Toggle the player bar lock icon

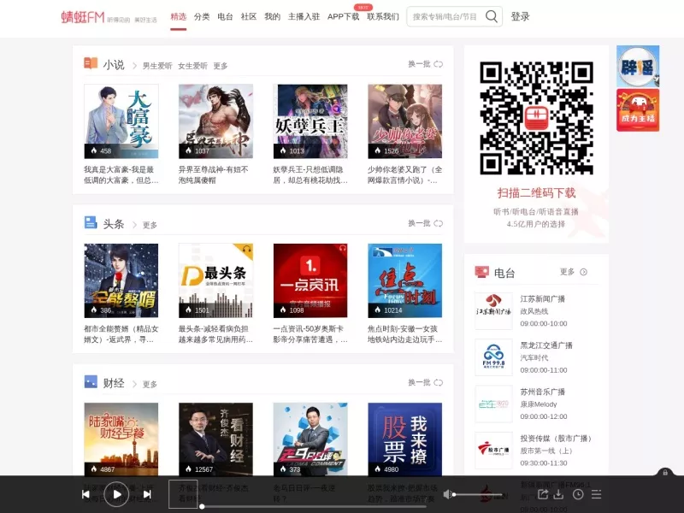(x=665, y=472)
